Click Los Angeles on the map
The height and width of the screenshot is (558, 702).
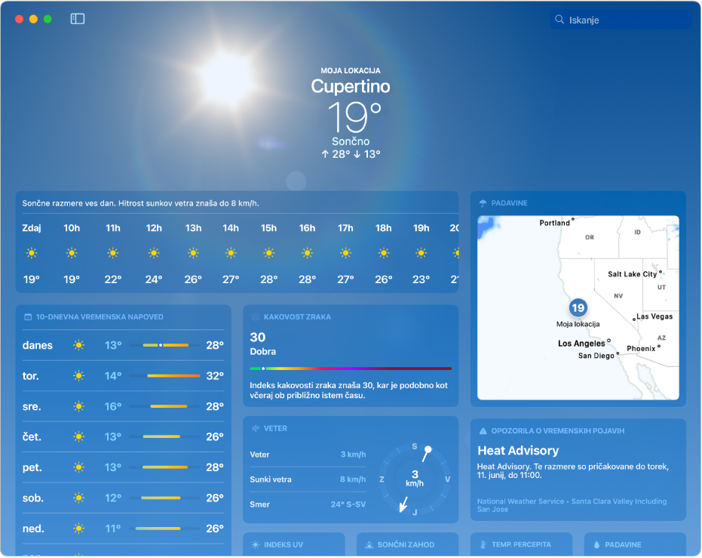(581, 344)
